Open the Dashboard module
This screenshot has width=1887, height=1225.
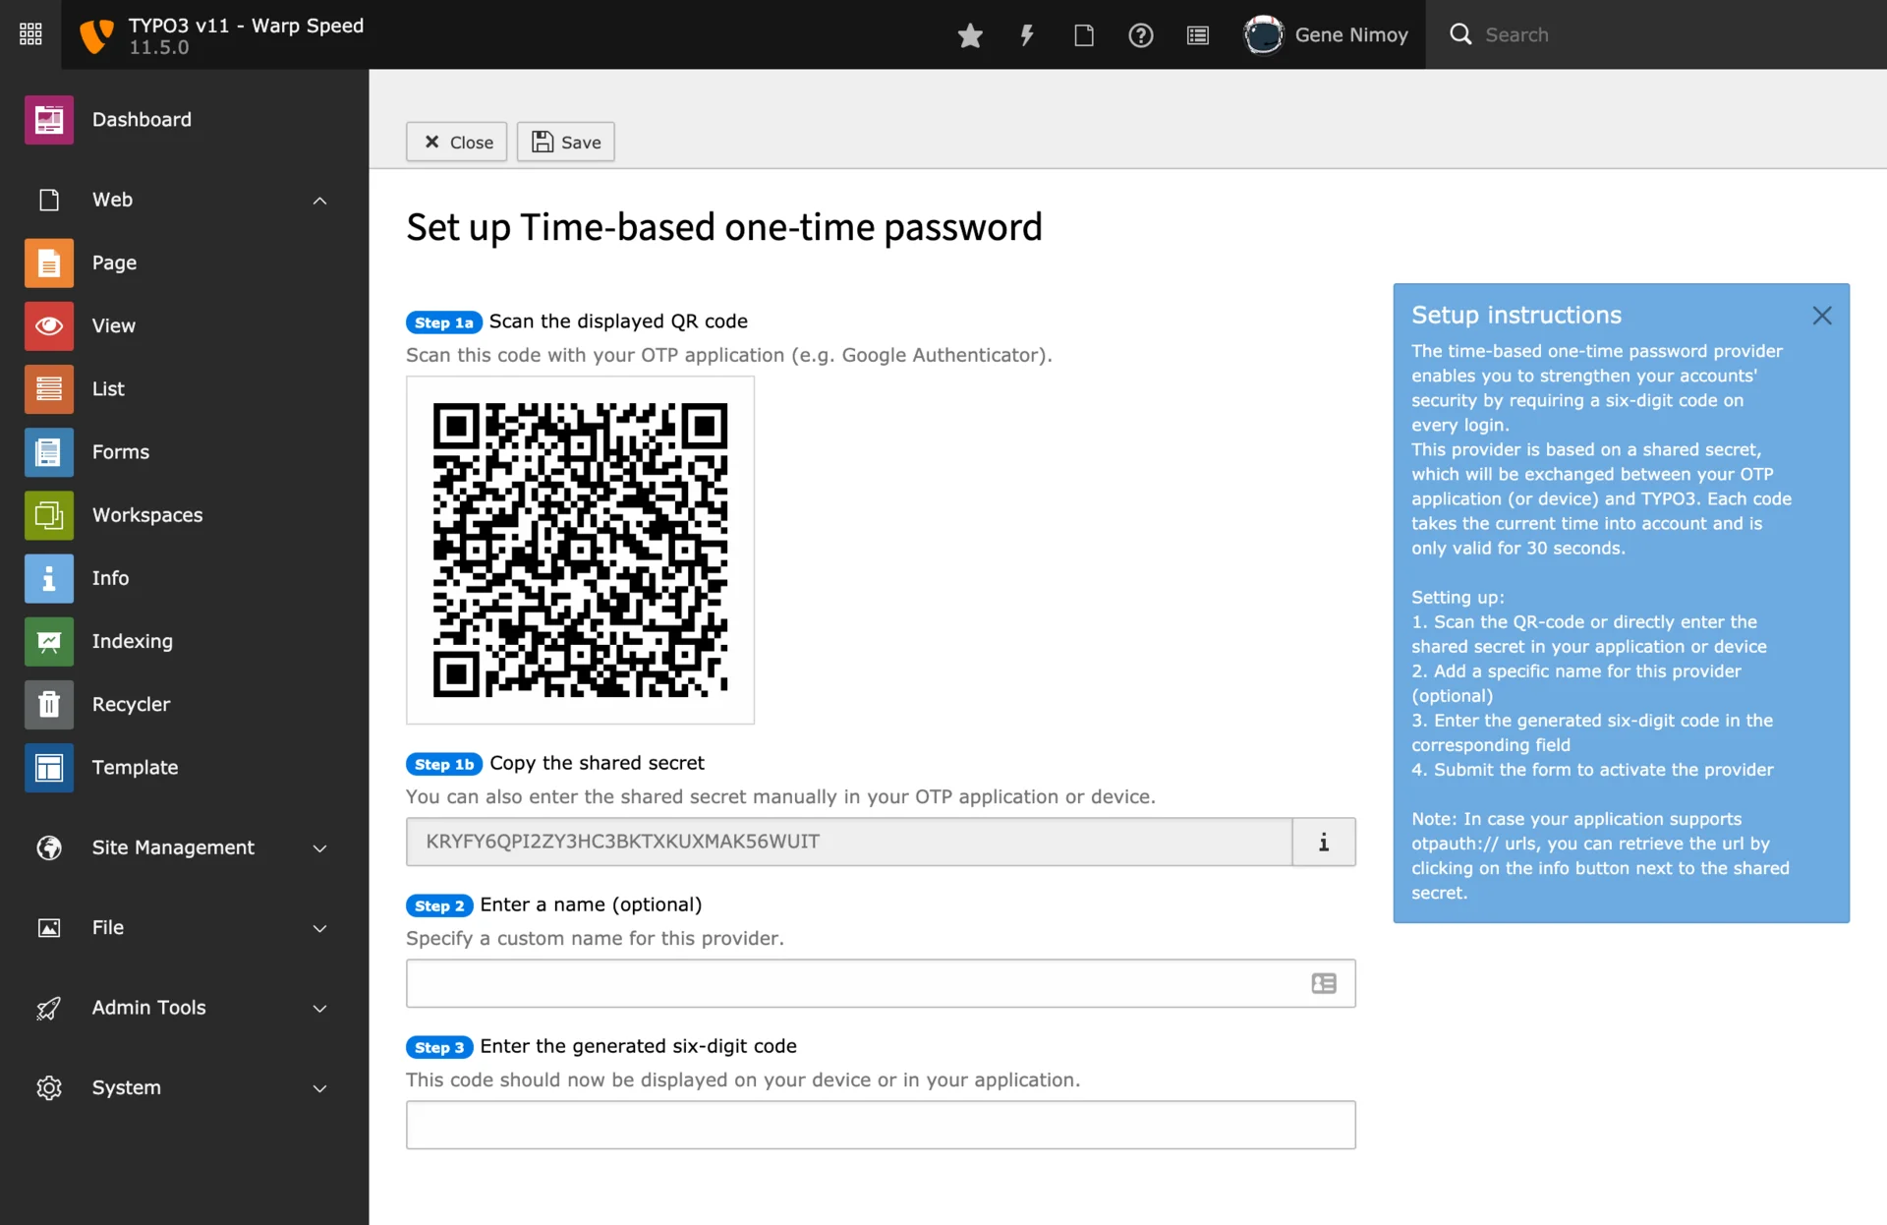(142, 119)
